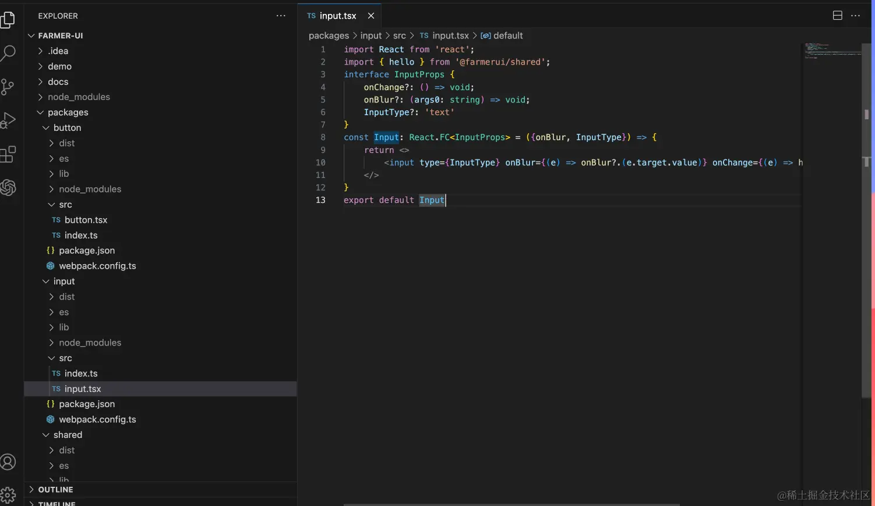Expand the OUTLINE panel
875x506 pixels.
(x=160, y=490)
